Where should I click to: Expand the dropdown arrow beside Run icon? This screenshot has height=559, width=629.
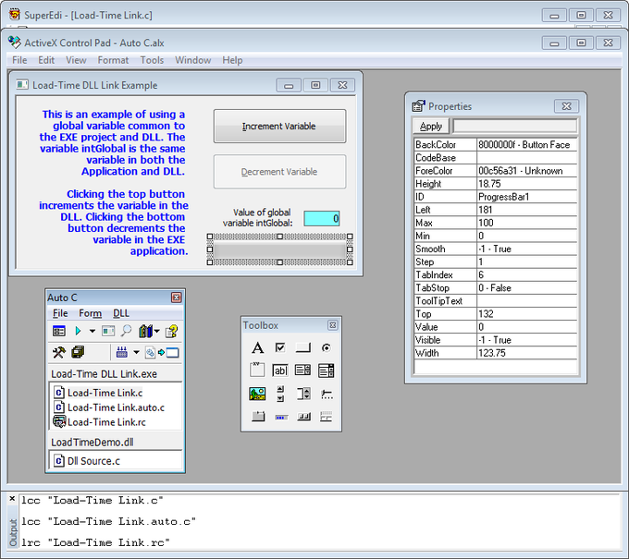[92, 331]
